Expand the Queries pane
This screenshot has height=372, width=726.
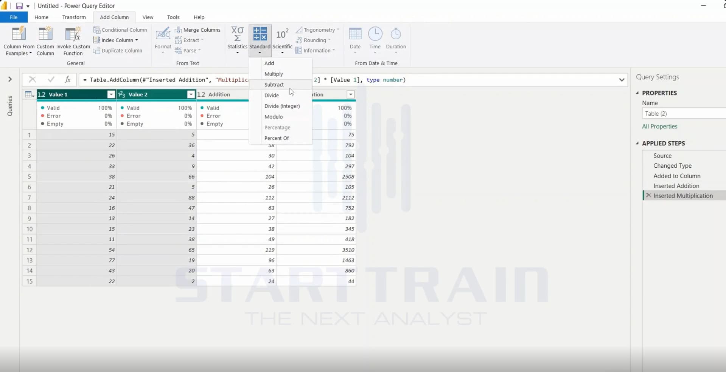pyautogui.click(x=10, y=79)
